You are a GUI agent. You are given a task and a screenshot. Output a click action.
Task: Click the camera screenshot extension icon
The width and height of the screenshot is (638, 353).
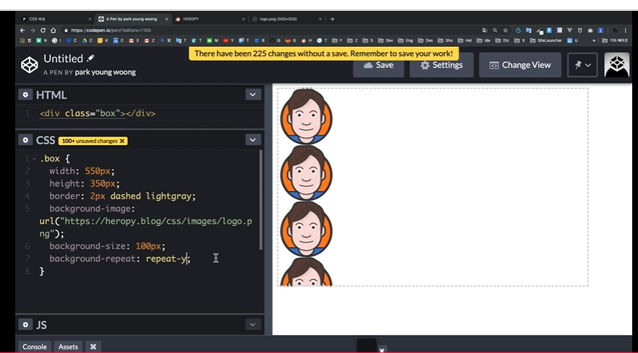pos(590,30)
